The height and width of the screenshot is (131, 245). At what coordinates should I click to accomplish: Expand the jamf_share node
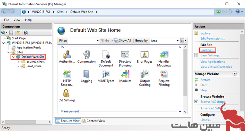[x=18, y=66]
